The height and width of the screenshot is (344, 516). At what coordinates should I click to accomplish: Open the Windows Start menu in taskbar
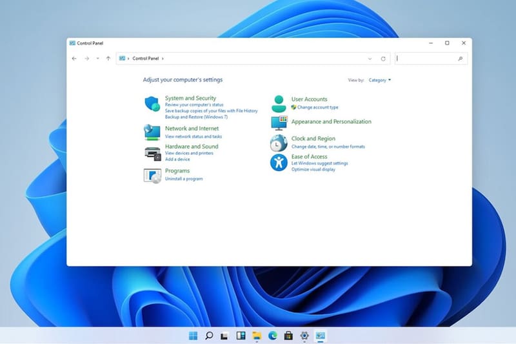[x=193, y=336]
